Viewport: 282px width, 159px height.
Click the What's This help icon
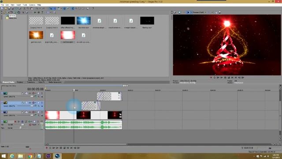93,8
